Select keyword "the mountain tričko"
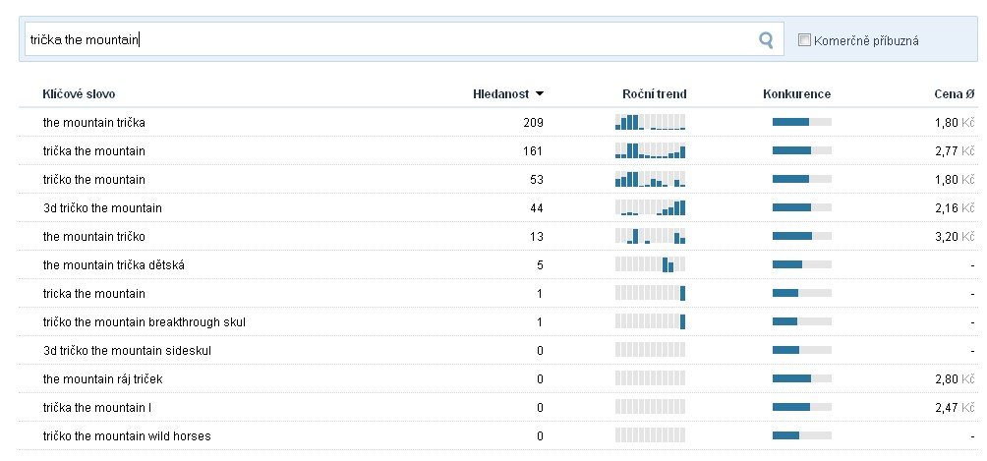987x461 pixels. click(93, 237)
